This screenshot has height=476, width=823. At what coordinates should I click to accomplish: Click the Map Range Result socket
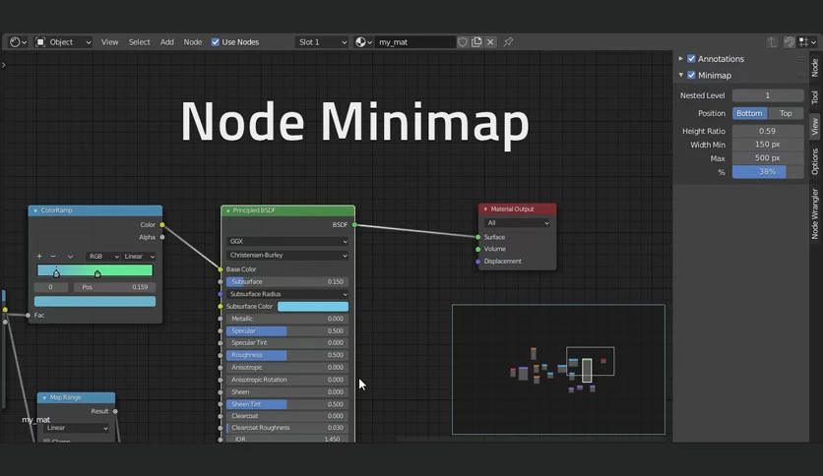[115, 411]
